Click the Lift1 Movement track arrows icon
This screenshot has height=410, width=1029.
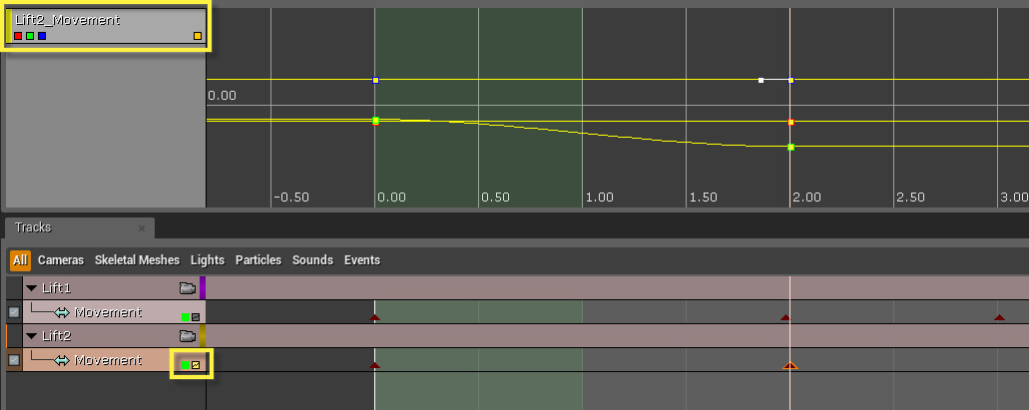pyautogui.click(x=62, y=312)
